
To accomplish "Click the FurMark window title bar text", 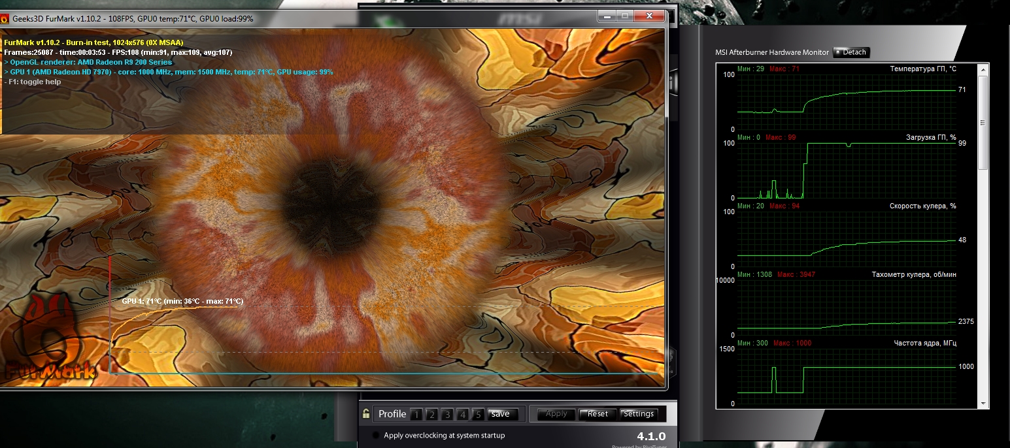I will coord(133,19).
